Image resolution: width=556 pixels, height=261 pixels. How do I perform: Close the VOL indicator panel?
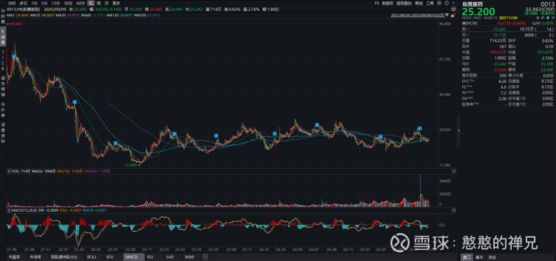click(453, 171)
